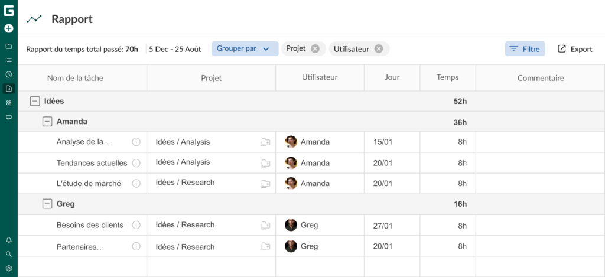This screenshot has width=605, height=277.
Task: Click the Utilisateur grouping chip label
Action: click(x=351, y=49)
